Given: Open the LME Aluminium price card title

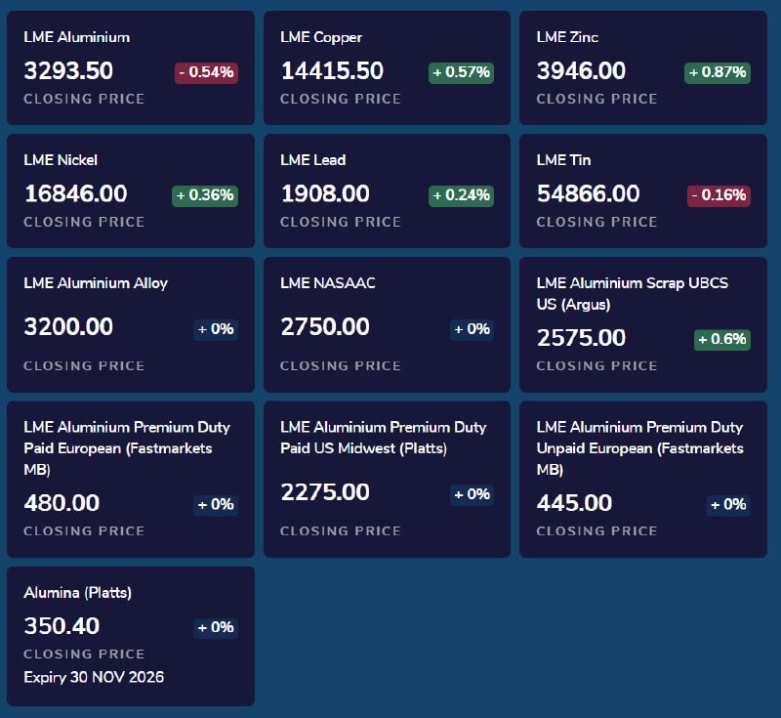Looking at the screenshot, I should coord(77,37).
